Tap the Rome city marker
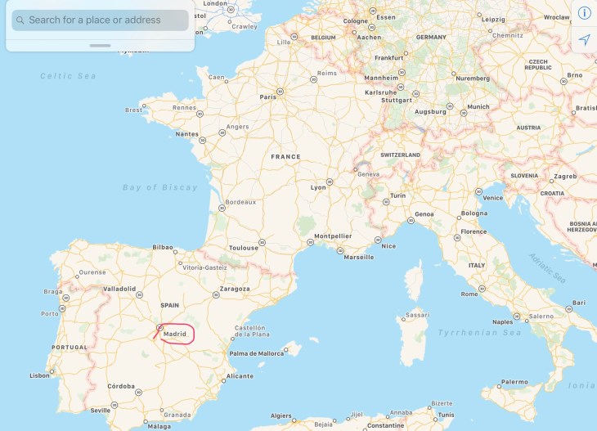The height and width of the screenshot is (431, 597). 482,289
